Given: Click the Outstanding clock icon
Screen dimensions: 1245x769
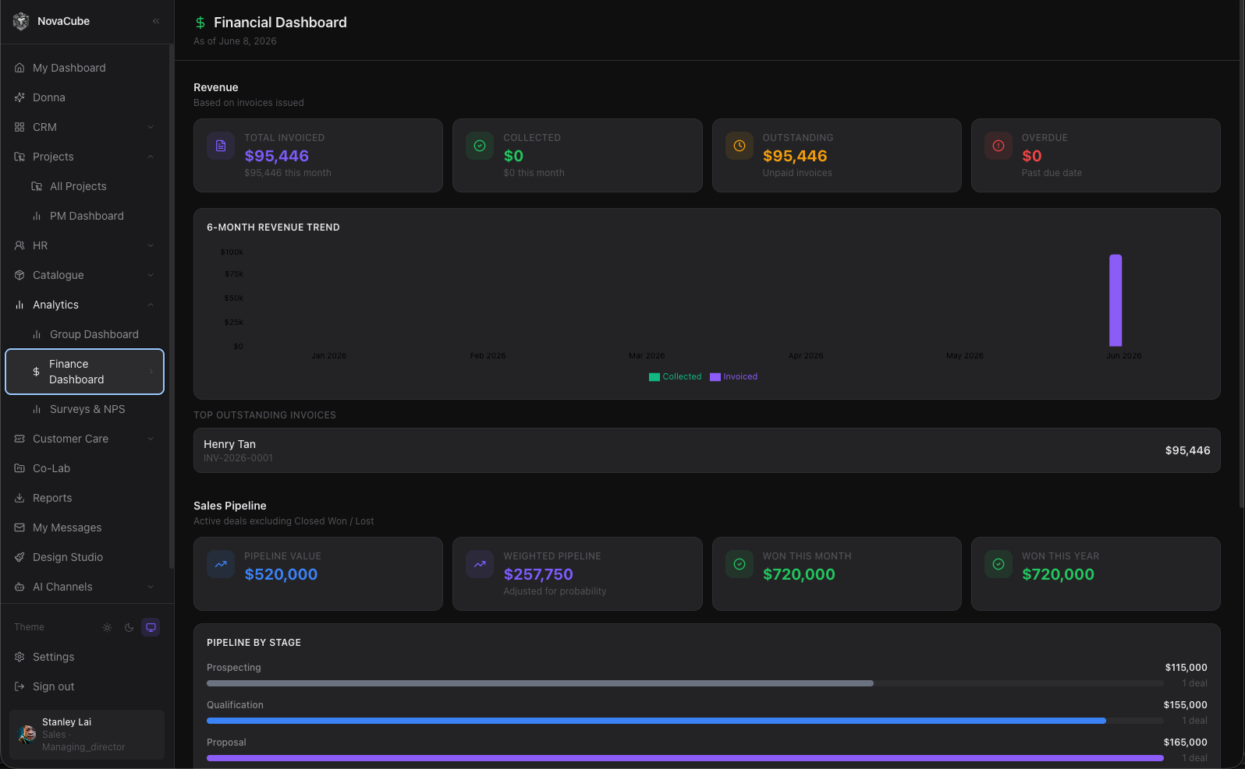Looking at the screenshot, I should [740, 146].
